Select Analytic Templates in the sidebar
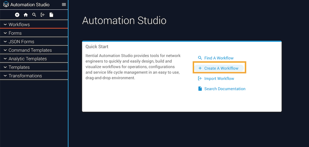This screenshot has width=309, height=147. [28, 59]
